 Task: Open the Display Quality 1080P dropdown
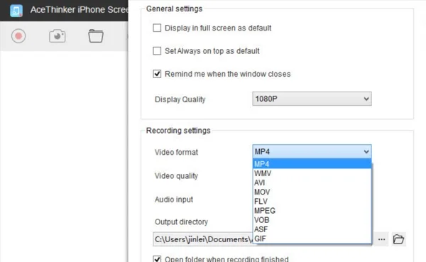click(x=312, y=99)
